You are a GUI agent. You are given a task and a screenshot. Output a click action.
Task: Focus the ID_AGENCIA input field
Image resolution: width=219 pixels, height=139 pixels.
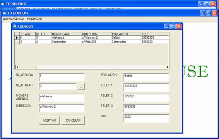[x=62, y=77]
